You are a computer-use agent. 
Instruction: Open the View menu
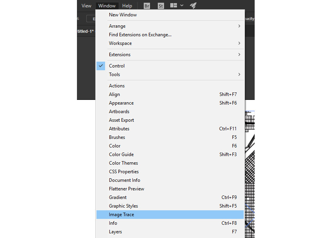click(86, 6)
